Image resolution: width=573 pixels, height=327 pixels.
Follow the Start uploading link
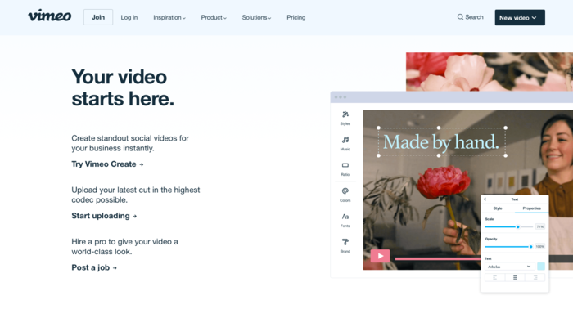(x=104, y=216)
